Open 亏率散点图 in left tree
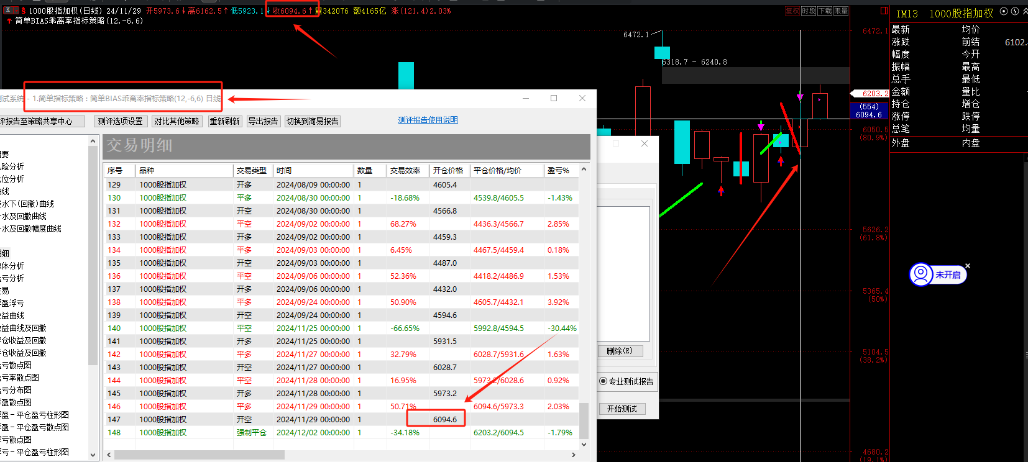The image size is (1028, 462). tap(20, 378)
